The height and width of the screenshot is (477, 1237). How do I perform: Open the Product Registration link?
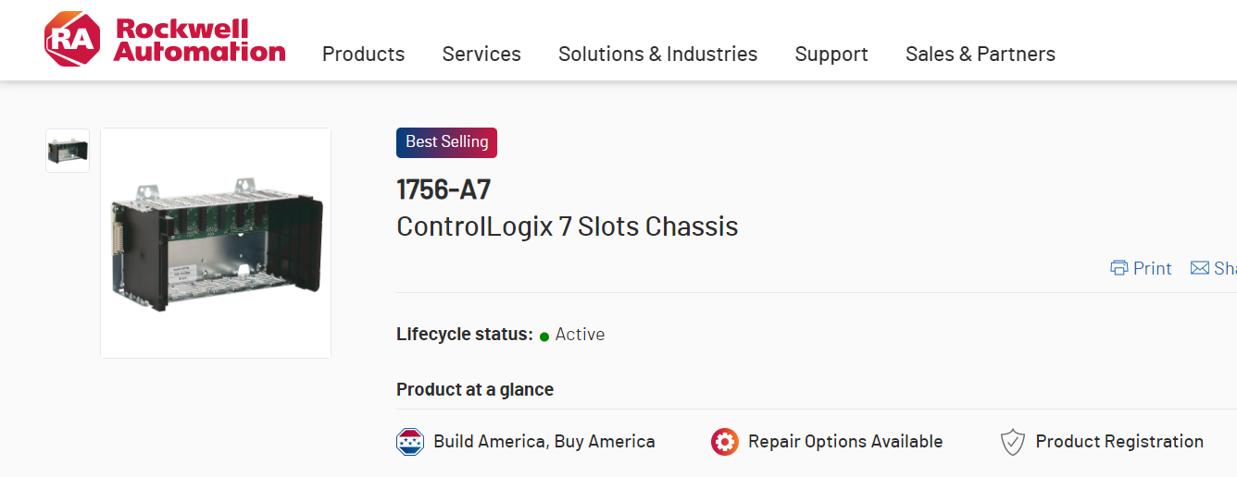point(1119,442)
